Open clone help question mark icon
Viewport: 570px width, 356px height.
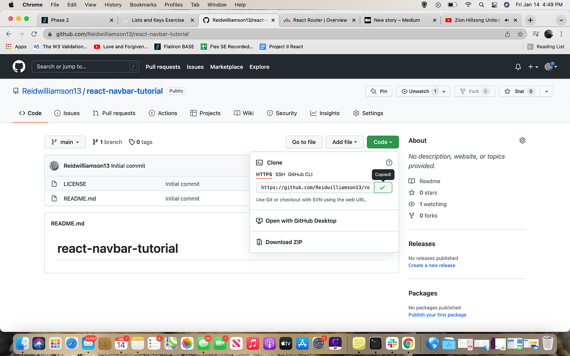pos(389,162)
